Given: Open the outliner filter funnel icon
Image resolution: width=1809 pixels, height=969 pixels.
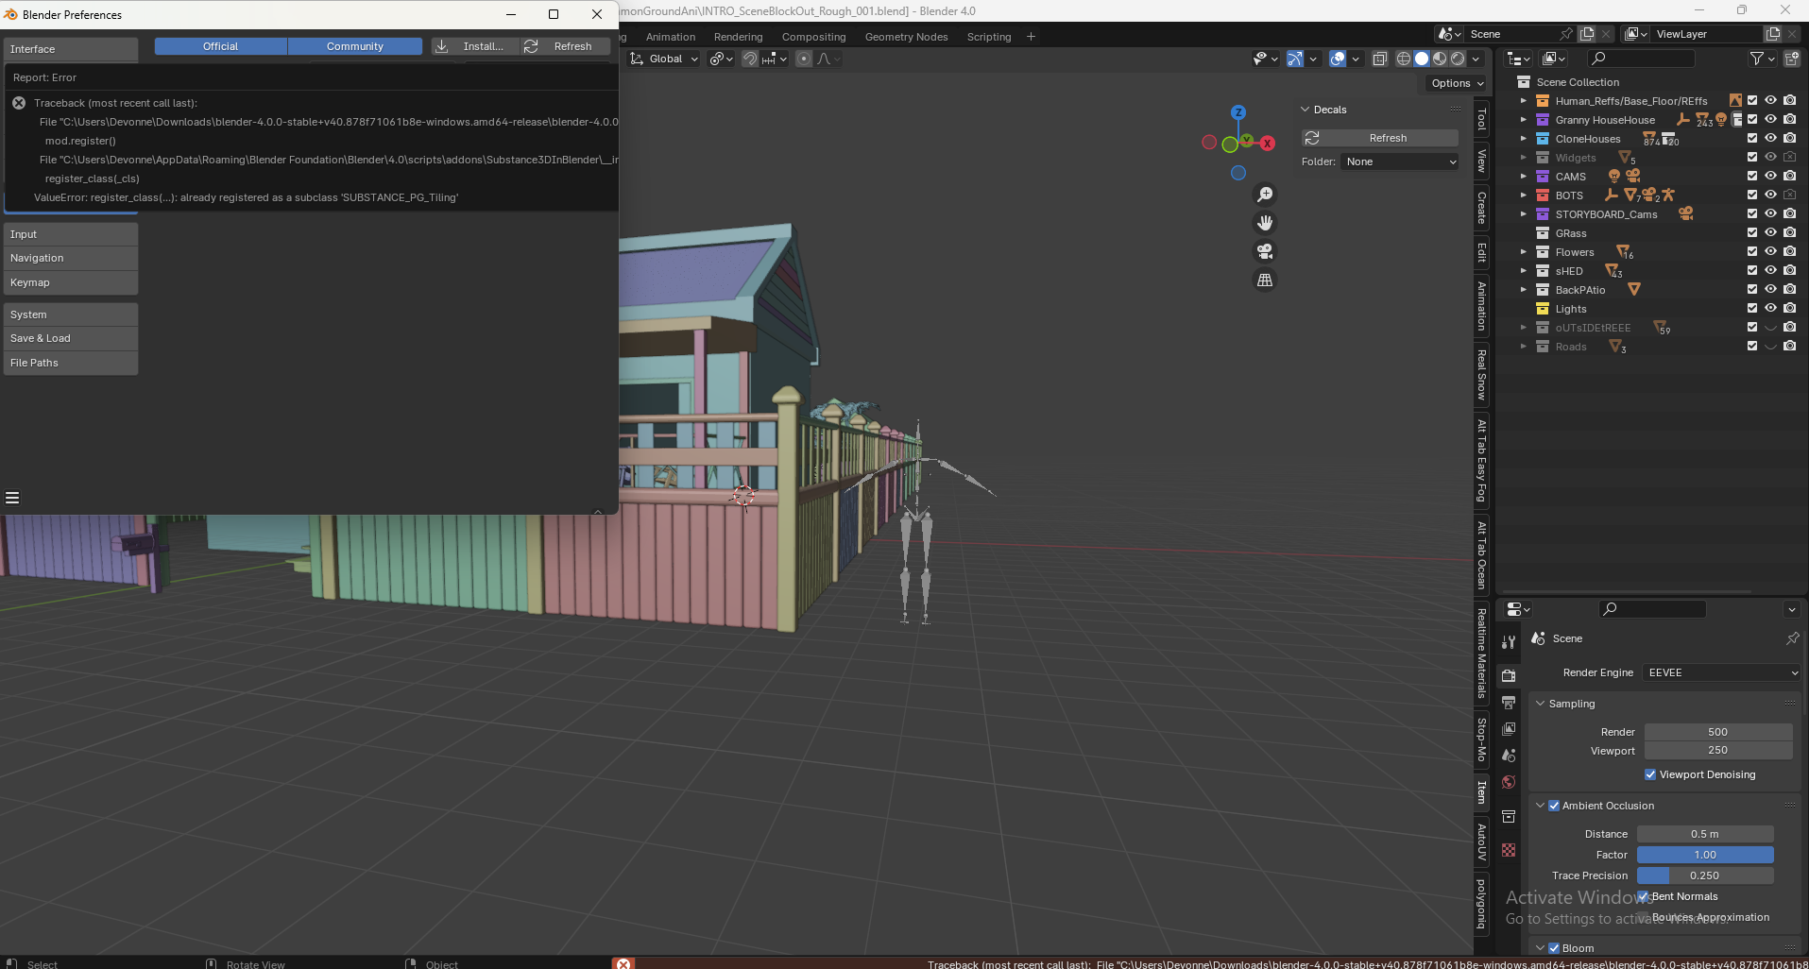Looking at the screenshot, I should click(1759, 58).
